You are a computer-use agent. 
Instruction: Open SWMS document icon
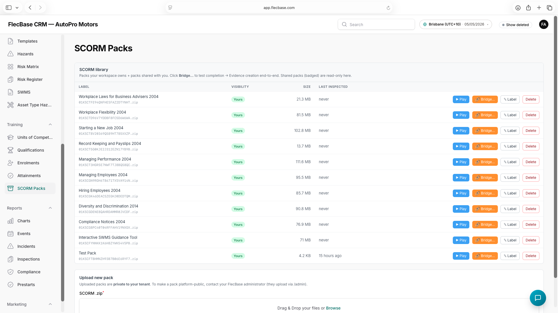tap(10, 92)
